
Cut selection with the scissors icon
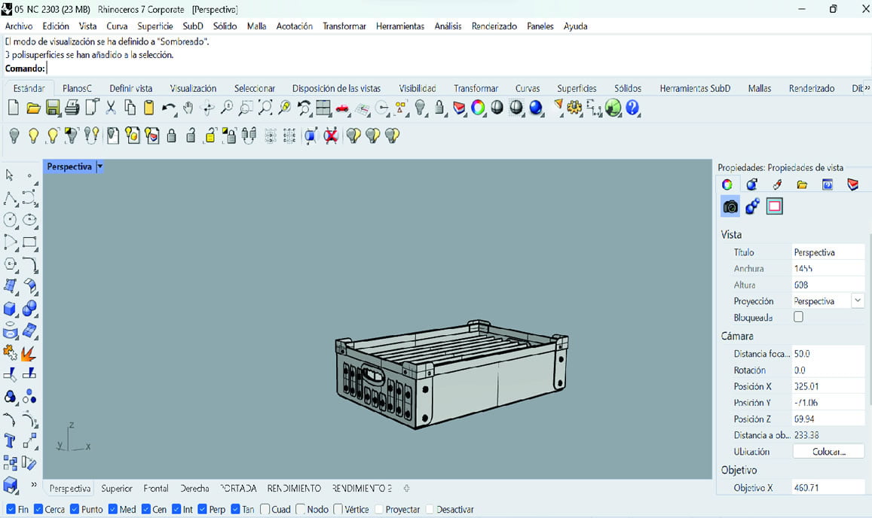(x=111, y=107)
